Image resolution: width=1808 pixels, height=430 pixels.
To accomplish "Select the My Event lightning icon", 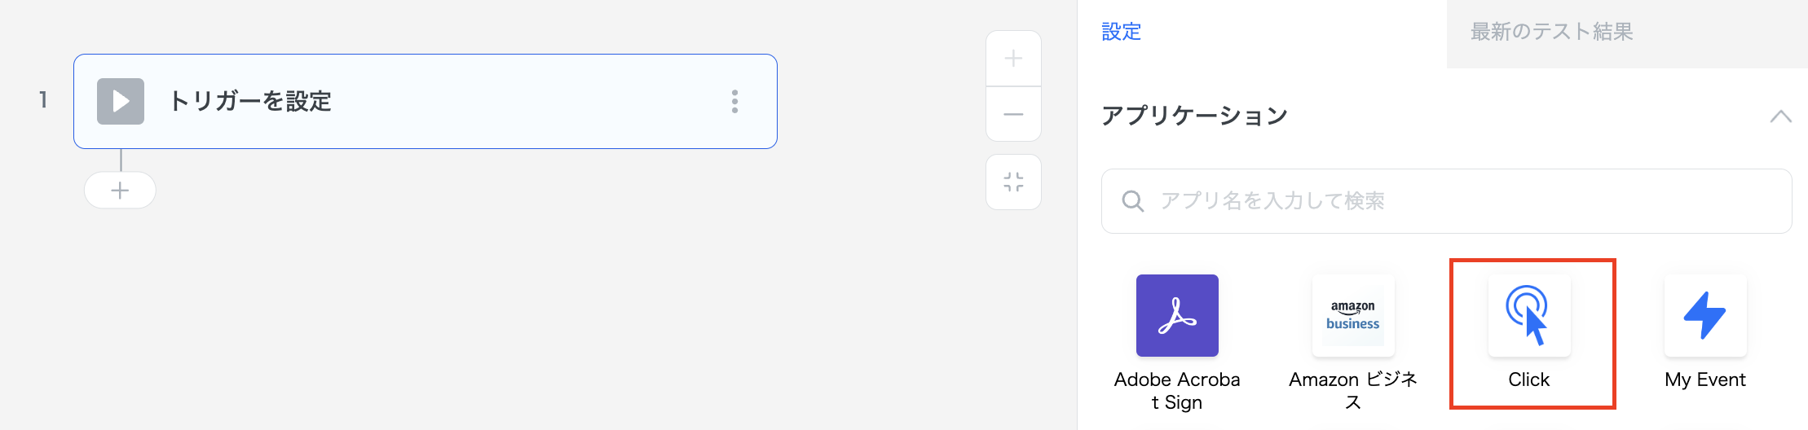I will pos(1704,315).
